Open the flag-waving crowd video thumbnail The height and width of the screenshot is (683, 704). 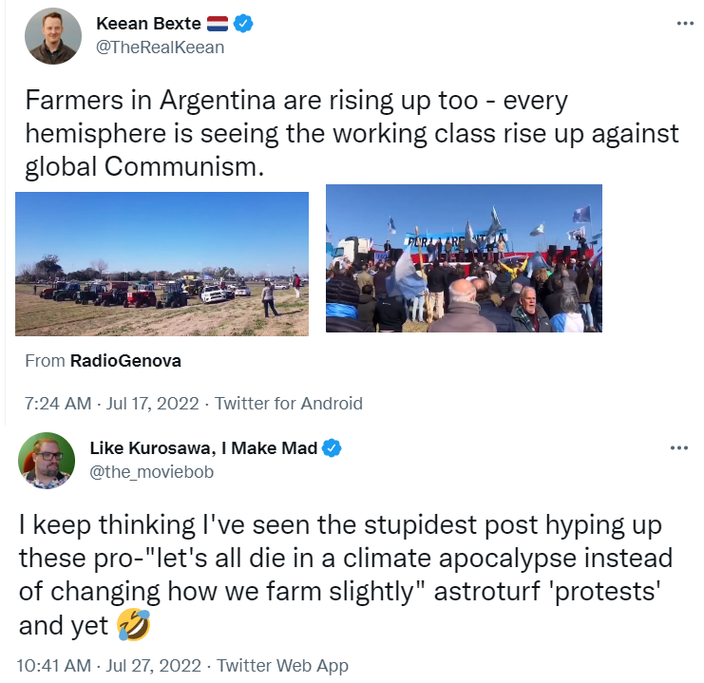(464, 258)
